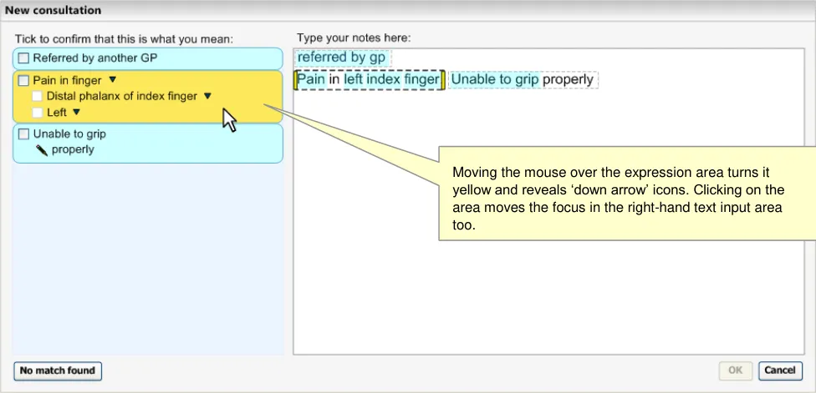Open down arrow next to Pain in finger

click(113, 81)
